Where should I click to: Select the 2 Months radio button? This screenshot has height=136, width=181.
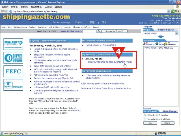point(157,115)
